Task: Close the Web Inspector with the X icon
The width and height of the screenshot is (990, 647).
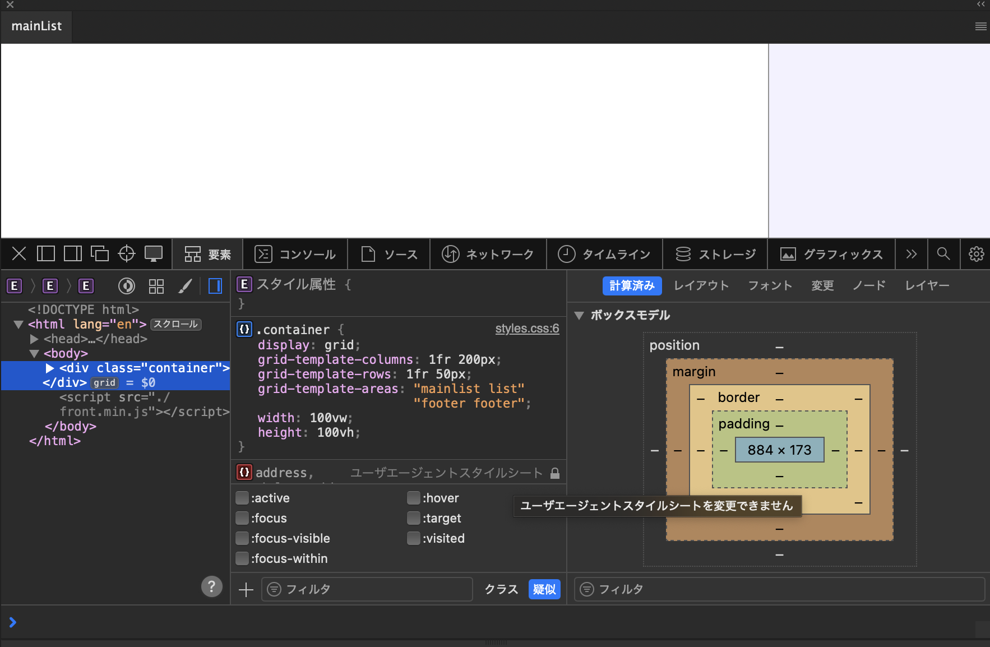Action: point(19,254)
